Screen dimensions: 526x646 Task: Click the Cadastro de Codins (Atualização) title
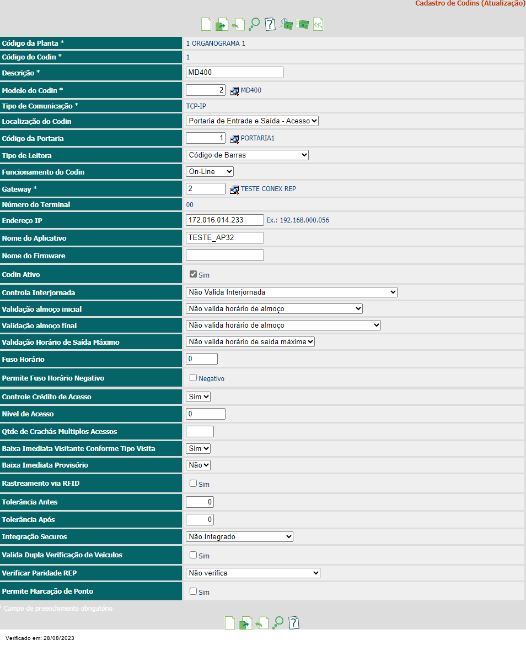click(470, 3)
